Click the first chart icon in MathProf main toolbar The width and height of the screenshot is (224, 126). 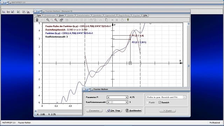pos(4,12)
